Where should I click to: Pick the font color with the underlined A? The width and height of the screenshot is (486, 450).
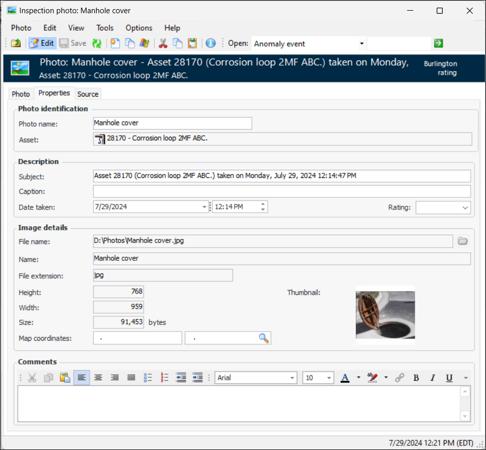345,378
